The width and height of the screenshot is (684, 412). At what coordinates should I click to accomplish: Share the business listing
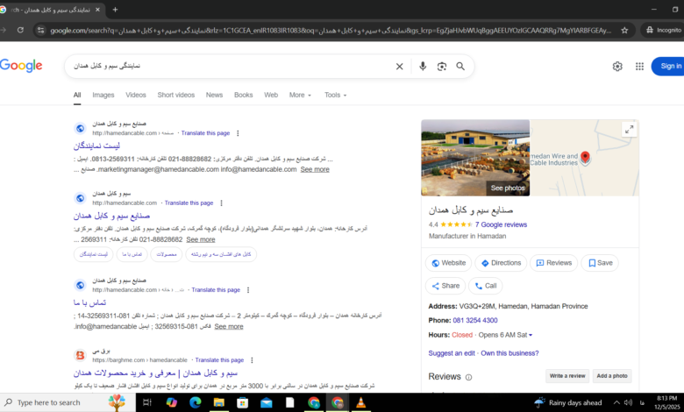coord(445,286)
